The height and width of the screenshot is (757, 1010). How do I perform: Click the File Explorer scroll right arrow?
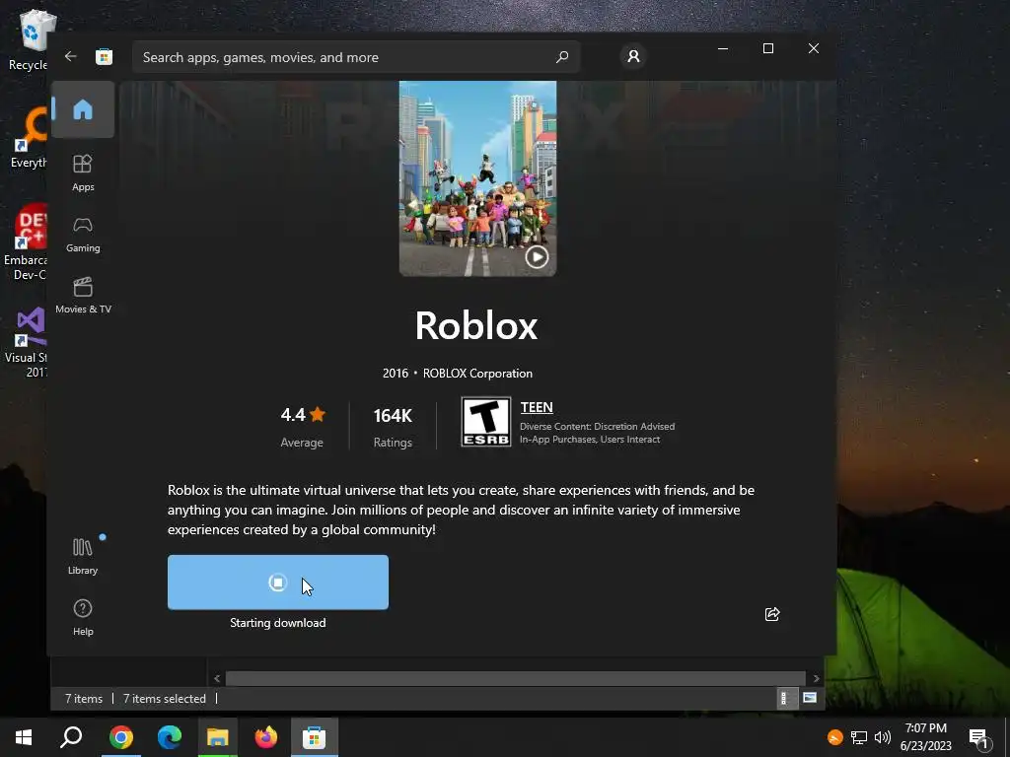[x=816, y=678]
